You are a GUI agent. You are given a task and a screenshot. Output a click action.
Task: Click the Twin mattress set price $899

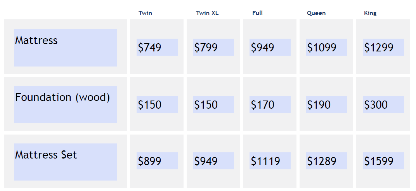150,161
